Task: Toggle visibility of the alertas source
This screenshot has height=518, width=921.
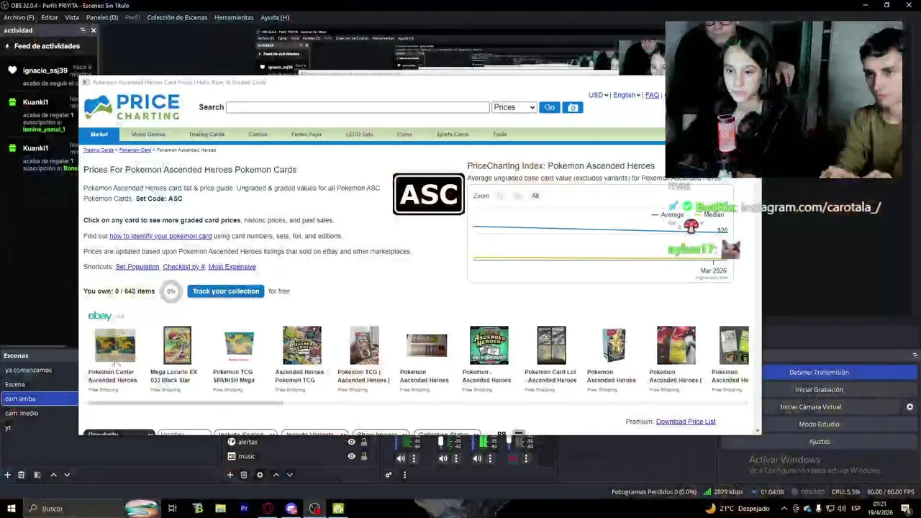Action: click(x=352, y=442)
